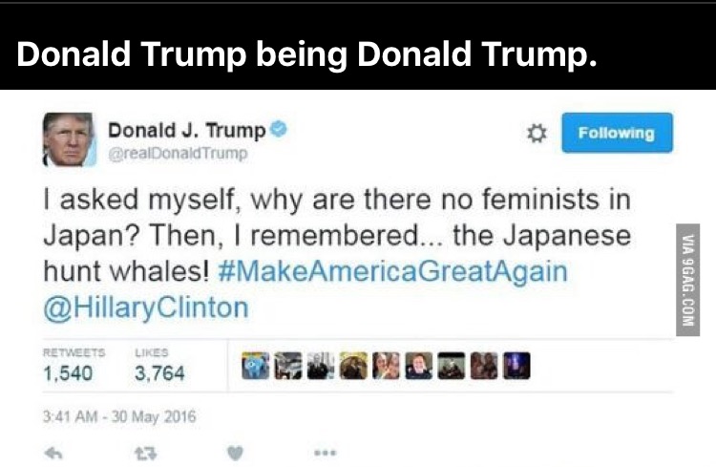Open the gear settings icon
This screenshot has width=716, height=467.
(537, 133)
